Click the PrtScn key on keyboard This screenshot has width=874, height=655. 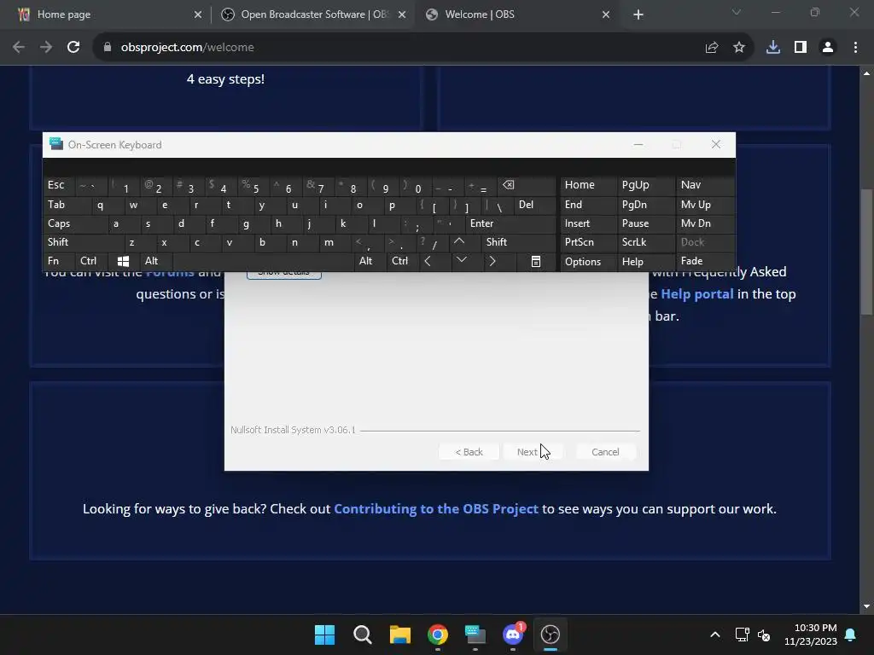pos(588,241)
